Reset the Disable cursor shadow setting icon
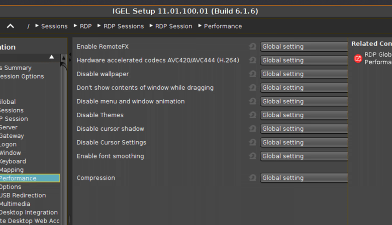This screenshot has width=392, height=225. click(x=253, y=129)
